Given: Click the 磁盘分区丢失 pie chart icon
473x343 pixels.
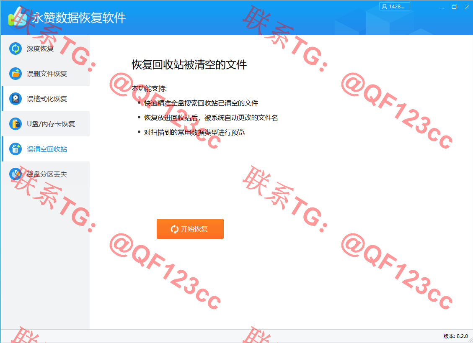Looking at the screenshot, I should click(16, 174).
